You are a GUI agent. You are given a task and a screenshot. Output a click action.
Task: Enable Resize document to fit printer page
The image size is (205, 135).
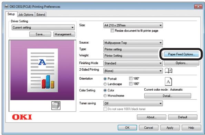tap(112, 31)
